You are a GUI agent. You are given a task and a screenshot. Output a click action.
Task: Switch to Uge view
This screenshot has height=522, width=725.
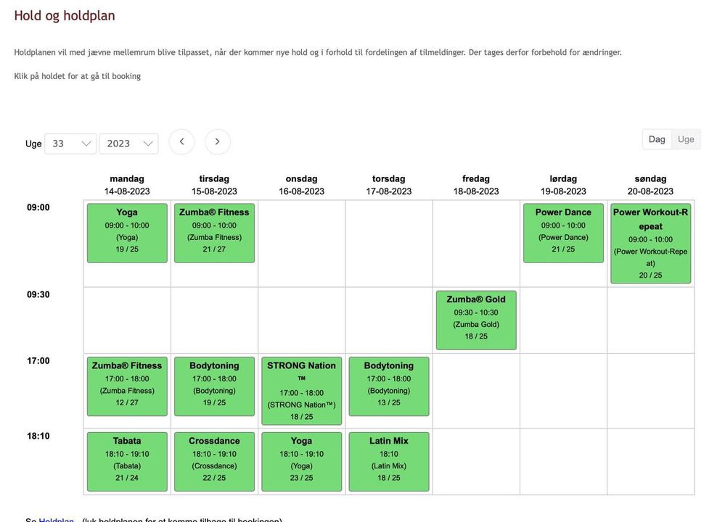click(686, 139)
